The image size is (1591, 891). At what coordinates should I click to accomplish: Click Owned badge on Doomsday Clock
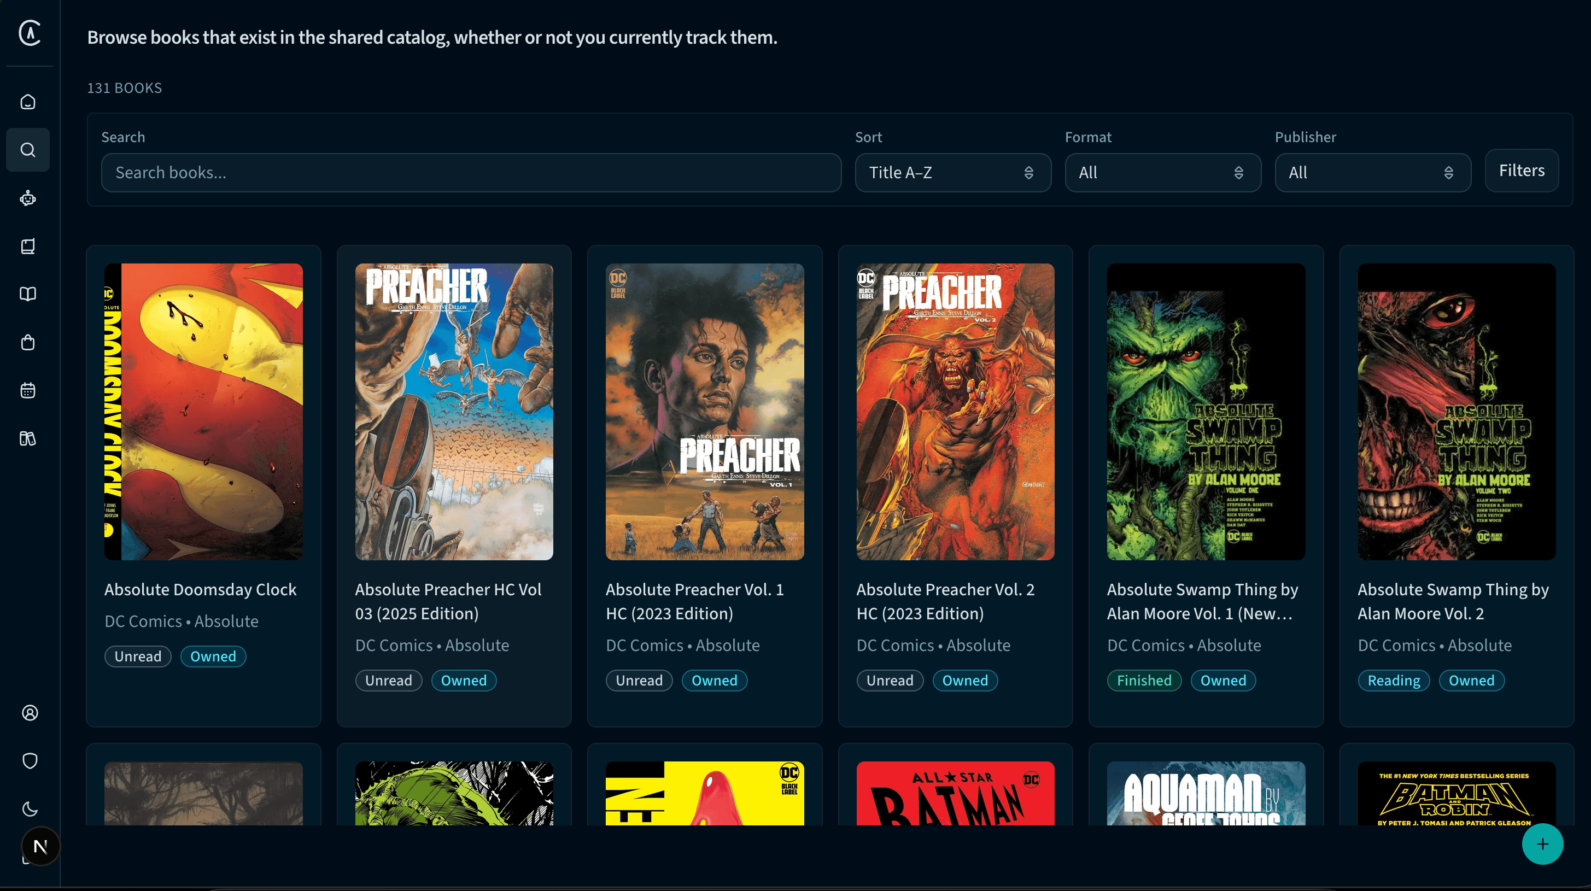[x=213, y=656]
